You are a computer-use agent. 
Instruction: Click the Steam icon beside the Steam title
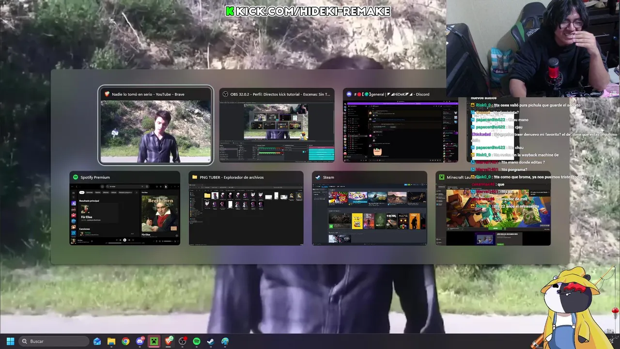(x=318, y=177)
